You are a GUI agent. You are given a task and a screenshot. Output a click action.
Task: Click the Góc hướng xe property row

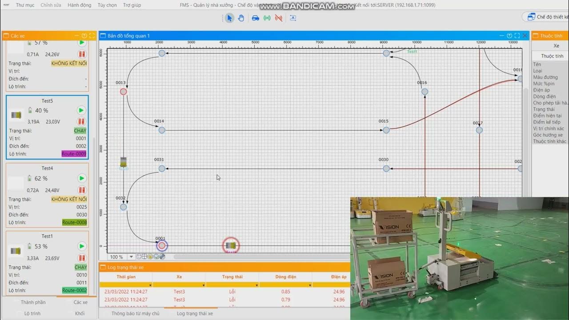click(550, 135)
